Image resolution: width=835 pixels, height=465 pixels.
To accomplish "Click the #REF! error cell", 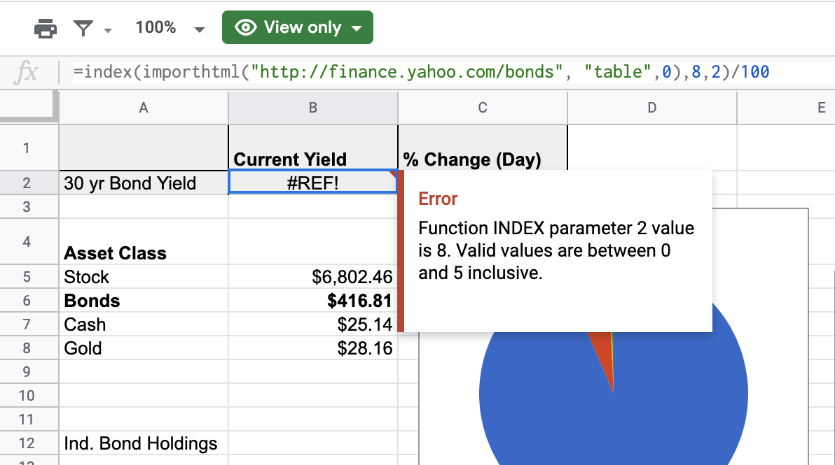I will click(x=313, y=183).
